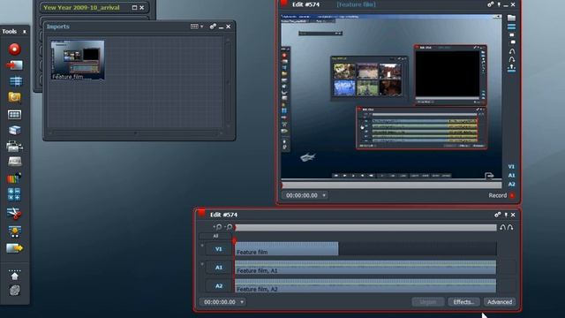Click the red square in viewer title corner

pyautogui.click(x=284, y=3)
